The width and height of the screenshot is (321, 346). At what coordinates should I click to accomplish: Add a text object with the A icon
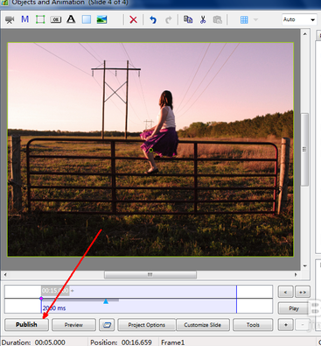[x=71, y=19]
